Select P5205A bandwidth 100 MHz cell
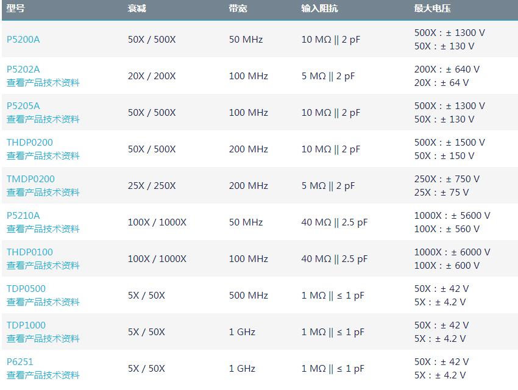This screenshot has height=390, width=518. 249,113
